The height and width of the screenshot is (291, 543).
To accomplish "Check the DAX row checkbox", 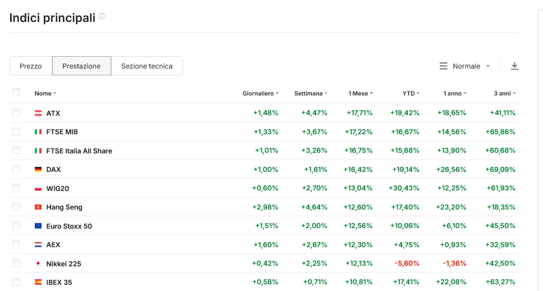I will coord(16,169).
